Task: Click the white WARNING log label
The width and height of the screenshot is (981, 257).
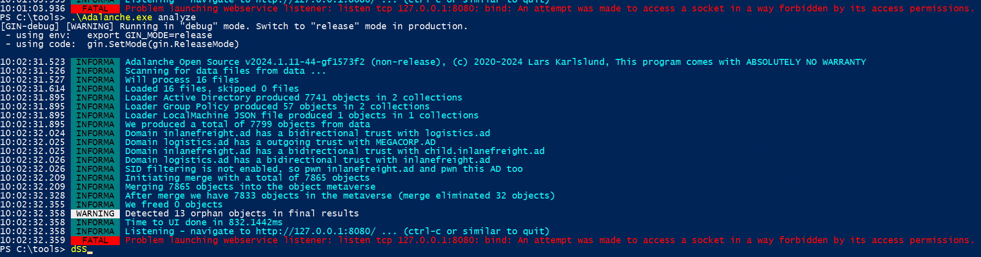Action: pos(95,214)
